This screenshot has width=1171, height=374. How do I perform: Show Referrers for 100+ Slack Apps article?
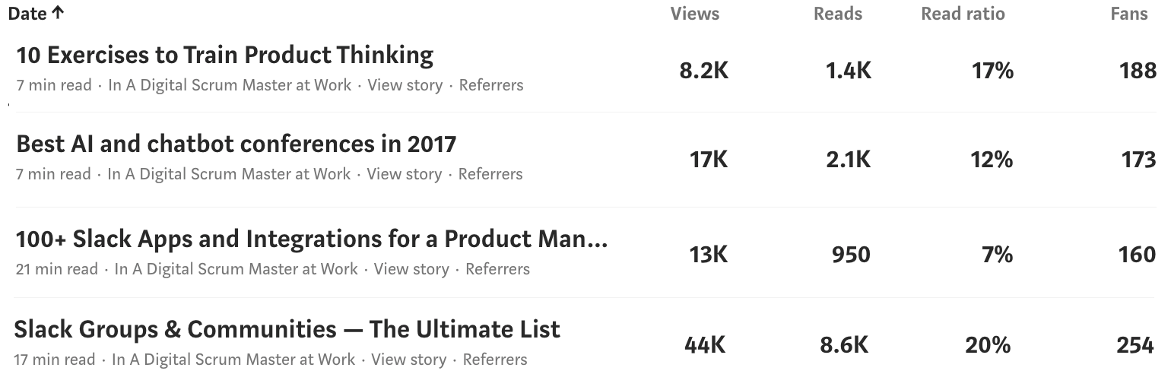[x=497, y=269]
